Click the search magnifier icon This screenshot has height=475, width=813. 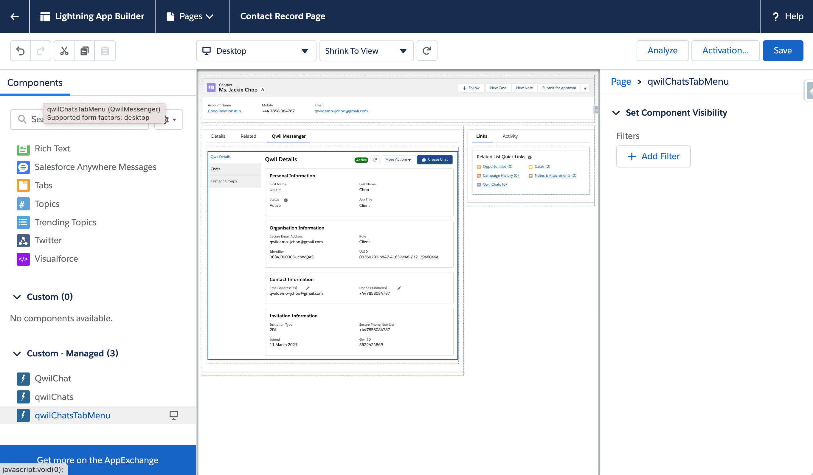tap(22, 119)
